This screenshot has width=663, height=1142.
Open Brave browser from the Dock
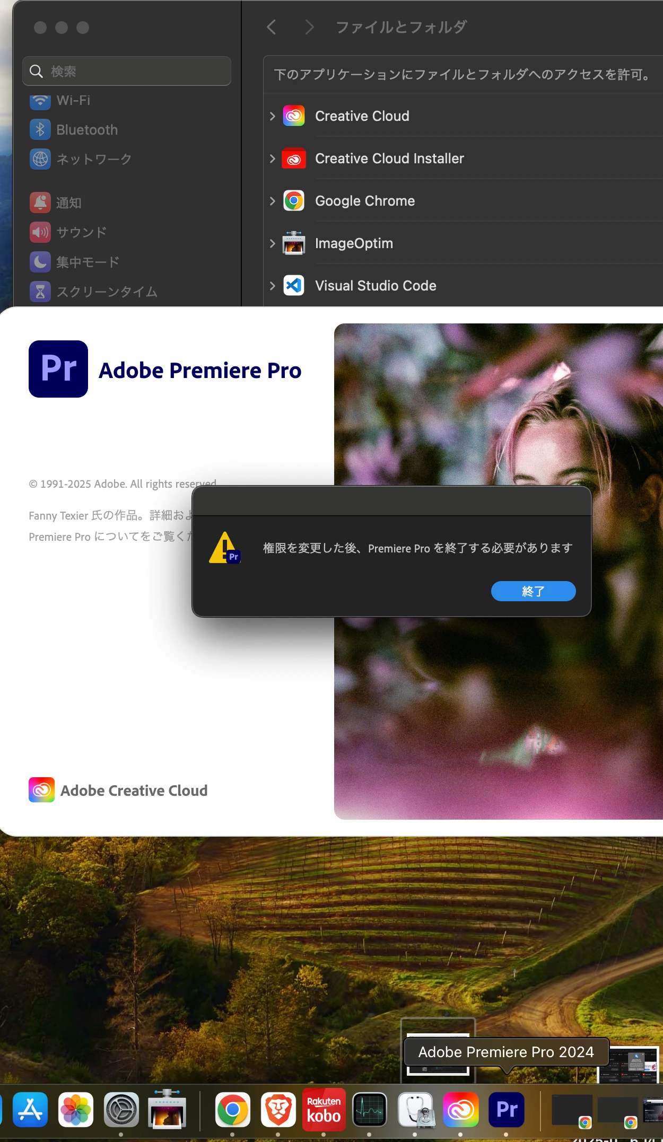[278, 1109]
